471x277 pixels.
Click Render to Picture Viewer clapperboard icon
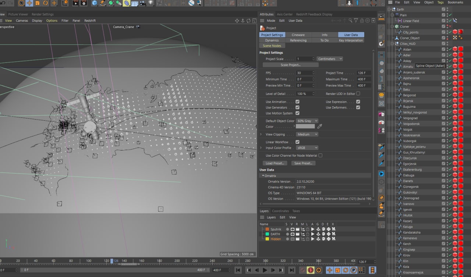coord(76,3)
